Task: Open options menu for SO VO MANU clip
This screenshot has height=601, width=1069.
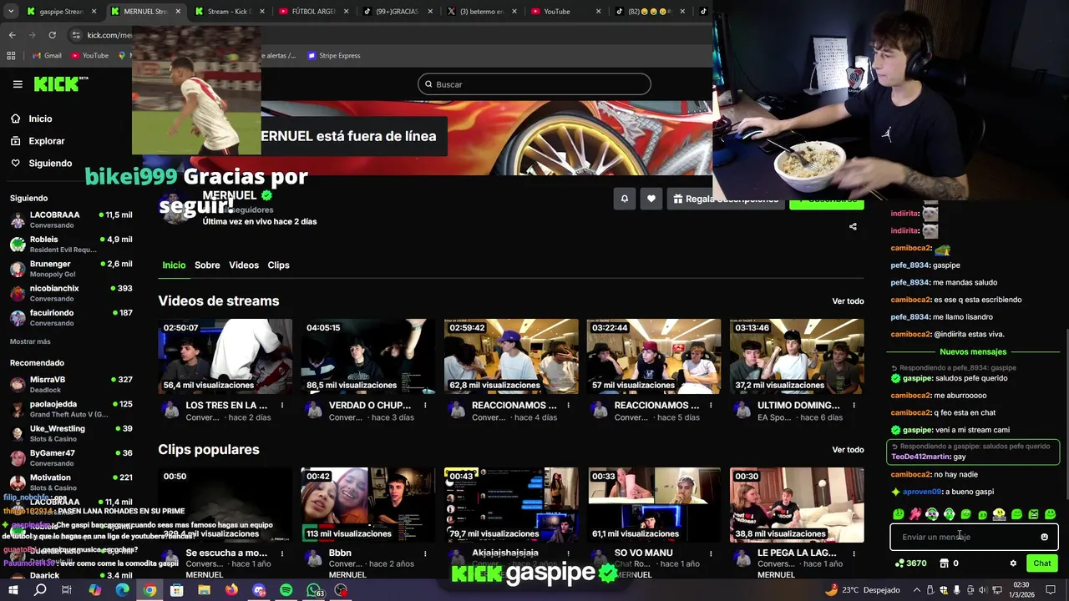Action: (x=711, y=553)
